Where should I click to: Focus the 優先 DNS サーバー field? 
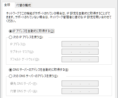(80, 83)
